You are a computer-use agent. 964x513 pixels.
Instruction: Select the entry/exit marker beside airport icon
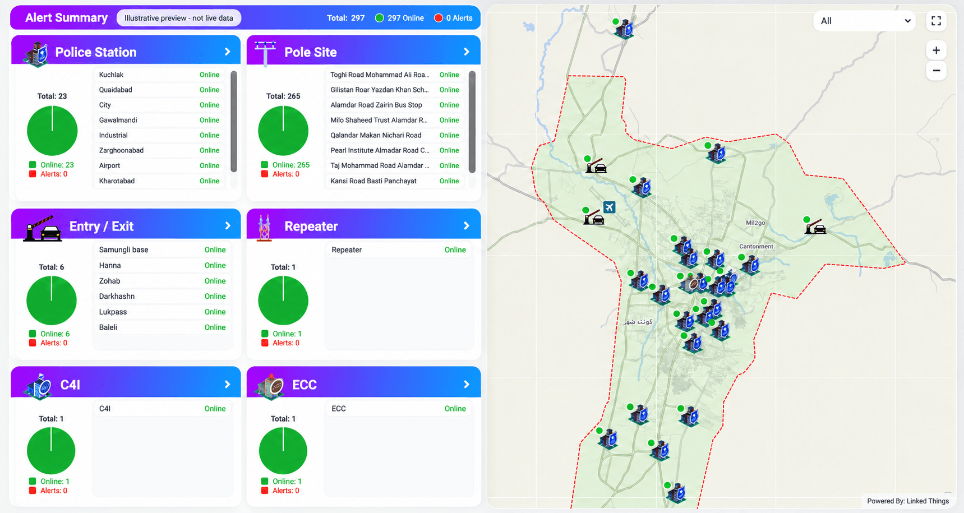pos(593,217)
